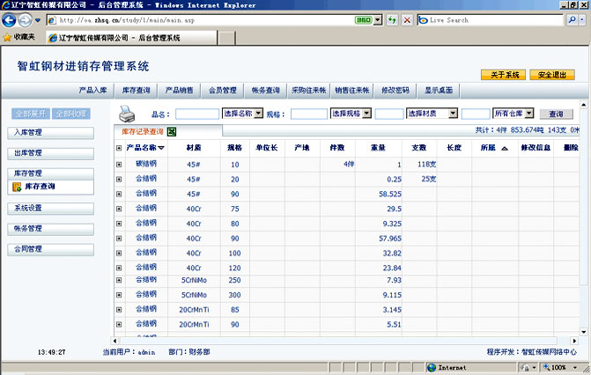This screenshot has width=591, height=375.
Task: Click the browser back arrow button
Action: click(x=11, y=19)
